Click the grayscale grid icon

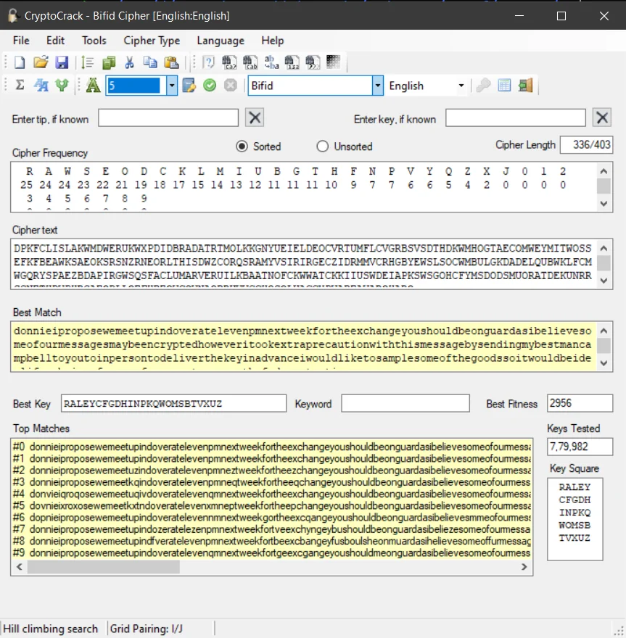tap(334, 62)
